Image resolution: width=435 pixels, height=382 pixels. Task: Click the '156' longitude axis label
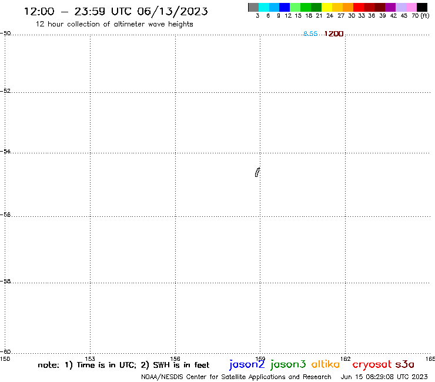coord(175,358)
